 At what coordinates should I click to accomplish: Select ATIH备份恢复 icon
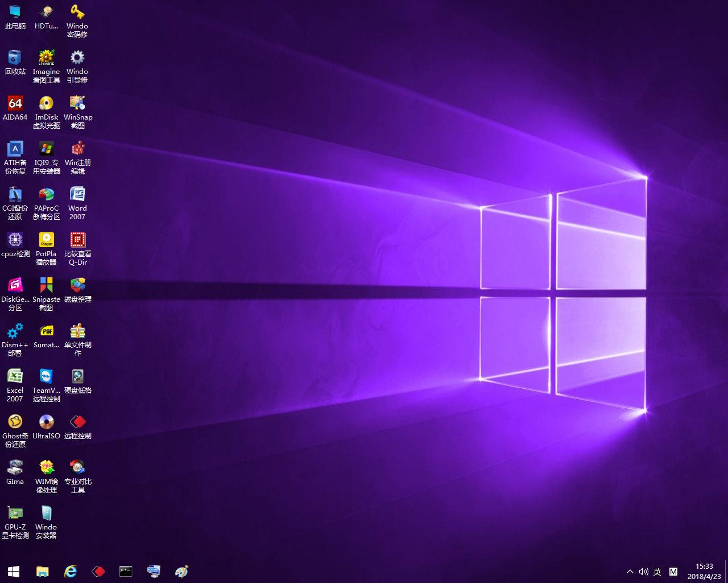[15, 158]
